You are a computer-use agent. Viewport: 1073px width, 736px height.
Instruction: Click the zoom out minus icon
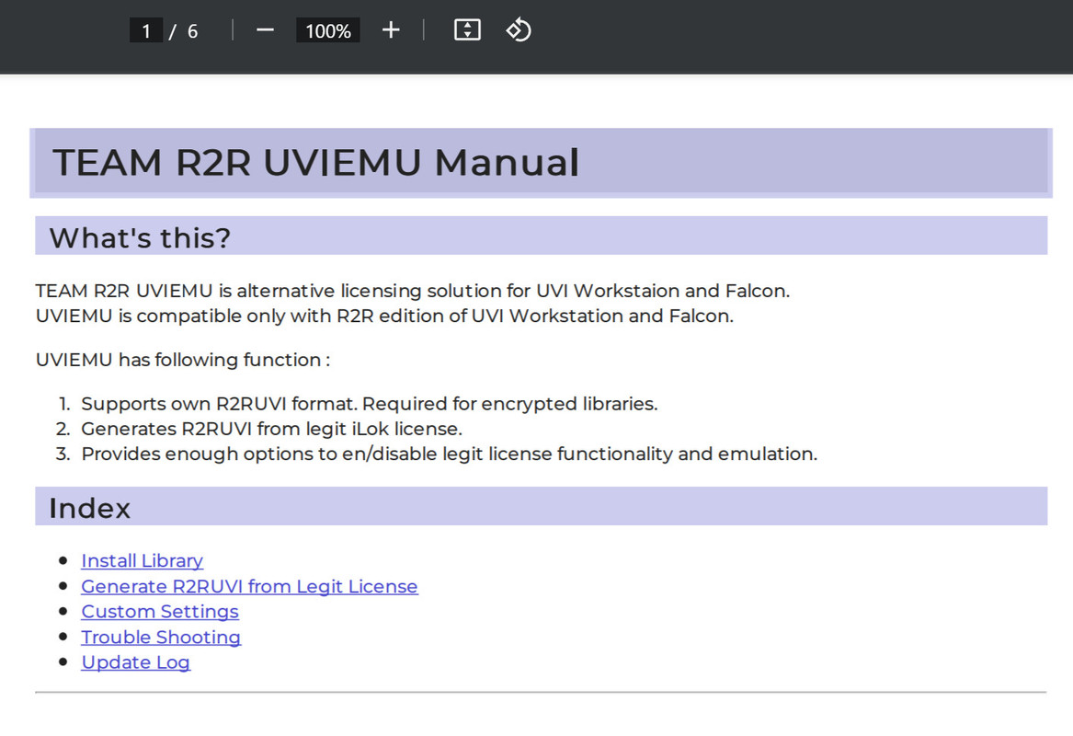[x=265, y=30]
